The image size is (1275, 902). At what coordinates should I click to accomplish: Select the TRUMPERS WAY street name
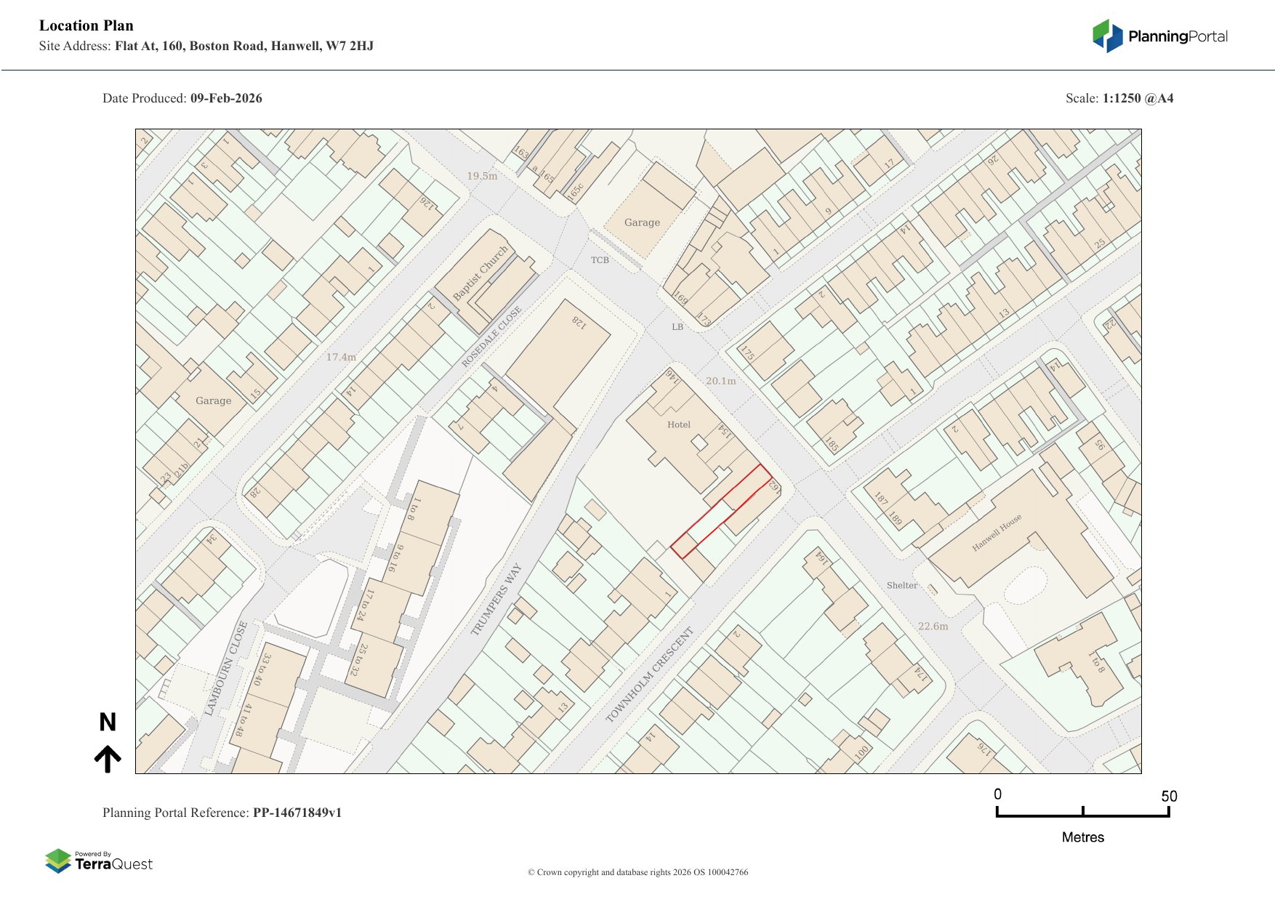[x=496, y=600]
